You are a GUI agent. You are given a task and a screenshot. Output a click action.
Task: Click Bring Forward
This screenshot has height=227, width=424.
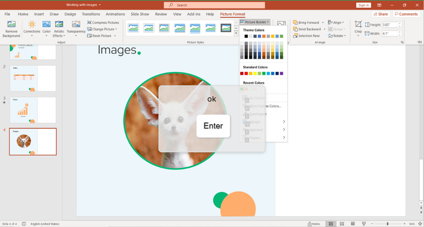point(306,22)
